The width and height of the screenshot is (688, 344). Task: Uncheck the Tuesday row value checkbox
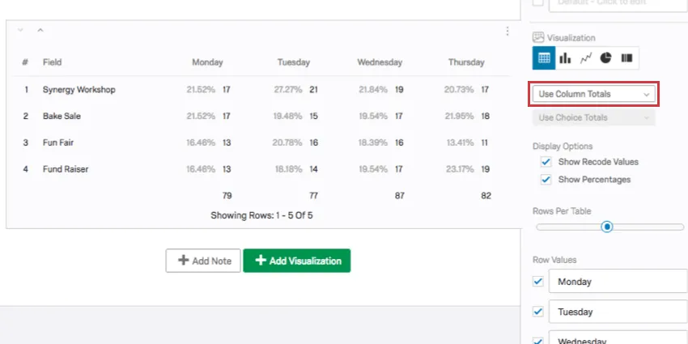pos(537,312)
